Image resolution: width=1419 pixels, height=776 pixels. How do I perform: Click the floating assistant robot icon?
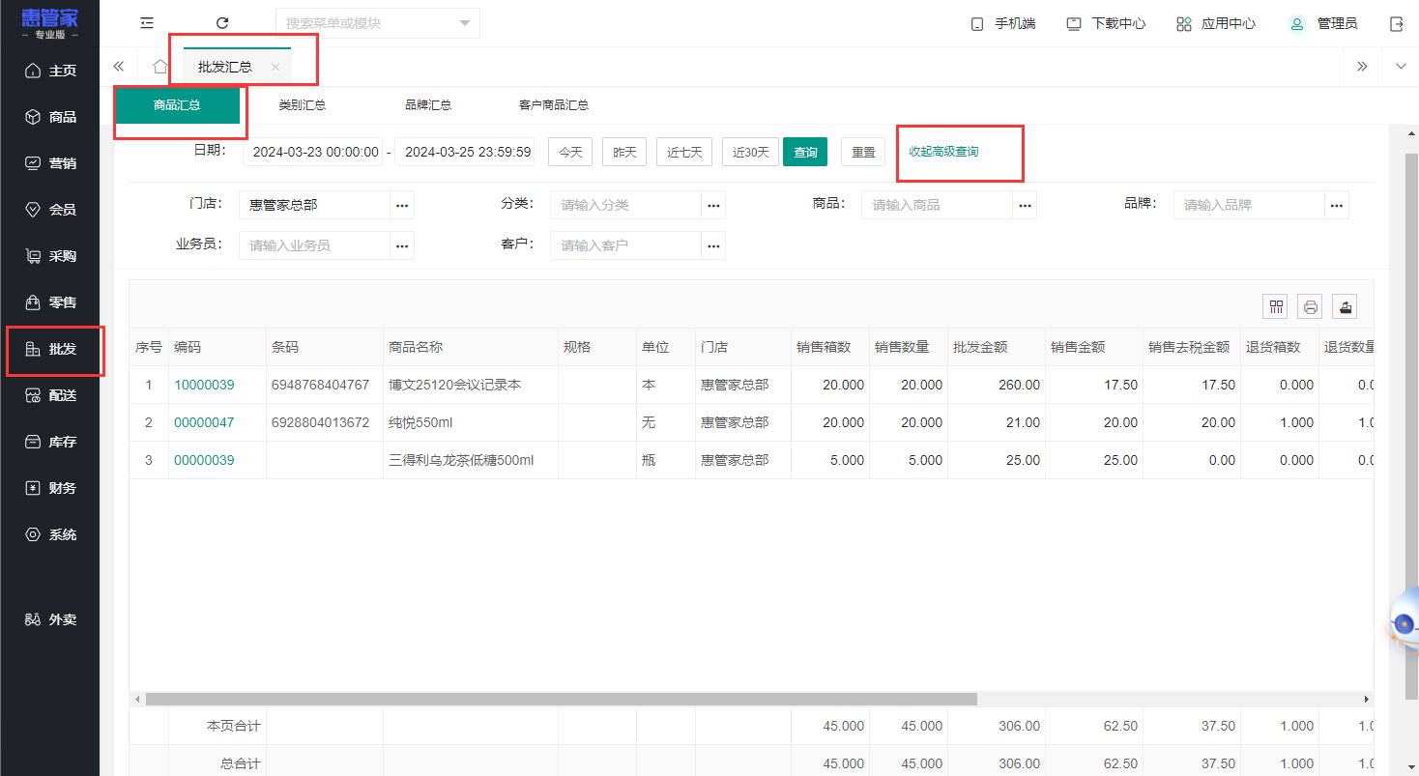(x=1404, y=624)
